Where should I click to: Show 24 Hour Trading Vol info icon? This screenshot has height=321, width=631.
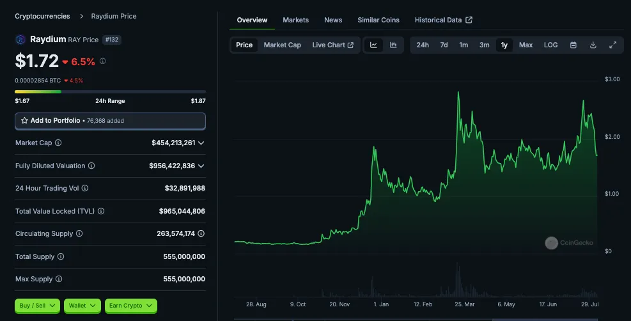point(85,188)
